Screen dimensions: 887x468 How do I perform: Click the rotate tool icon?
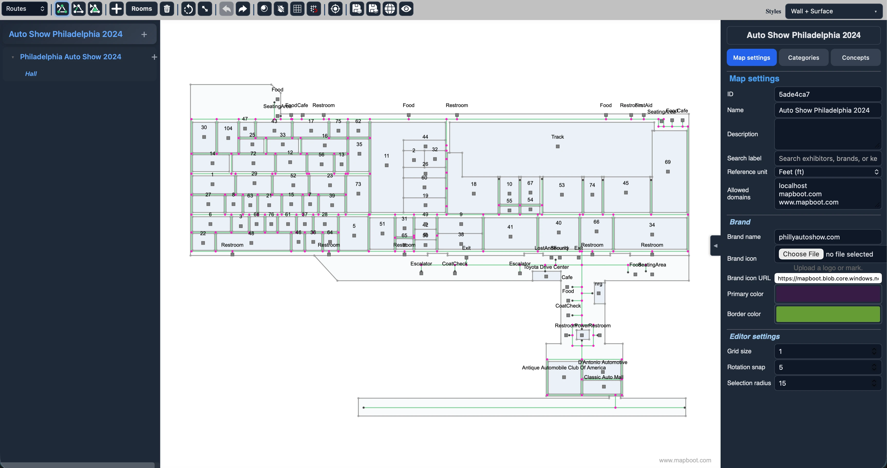(188, 9)
